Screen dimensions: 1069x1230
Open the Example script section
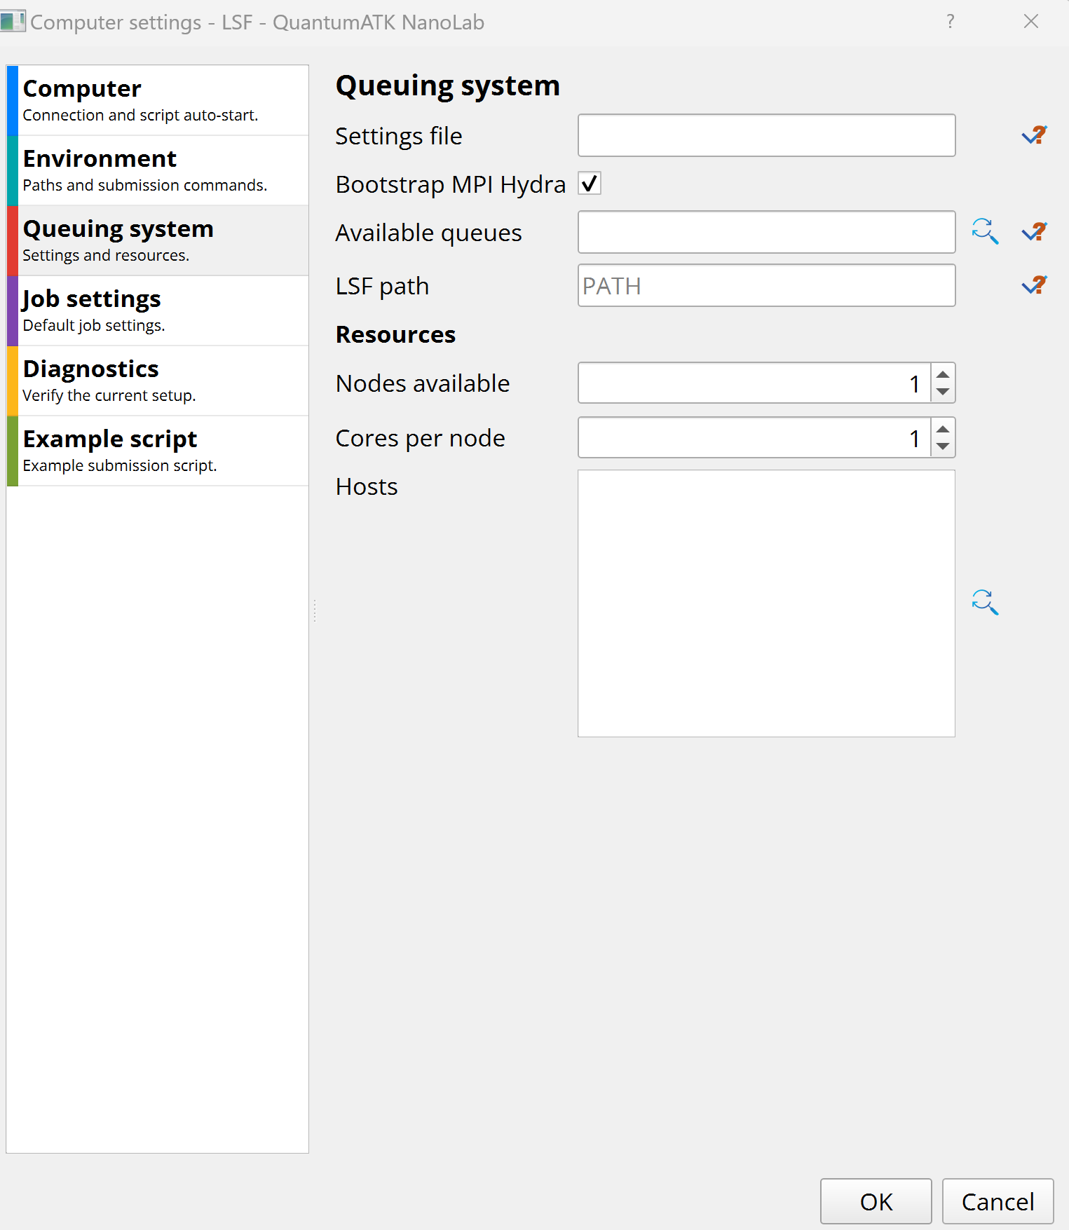tap(158, 451)
